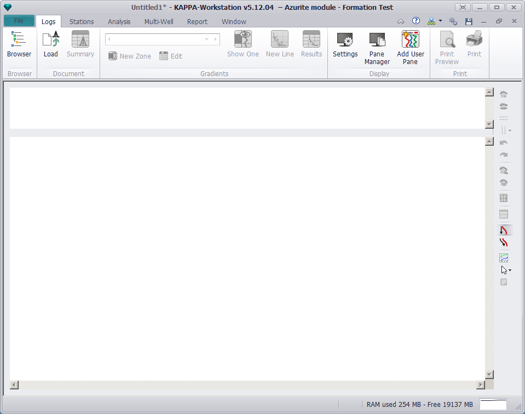This screenshot has height=414, width=525.
Task: Click the green-blue plot chart icon
Action: (504, 258)
